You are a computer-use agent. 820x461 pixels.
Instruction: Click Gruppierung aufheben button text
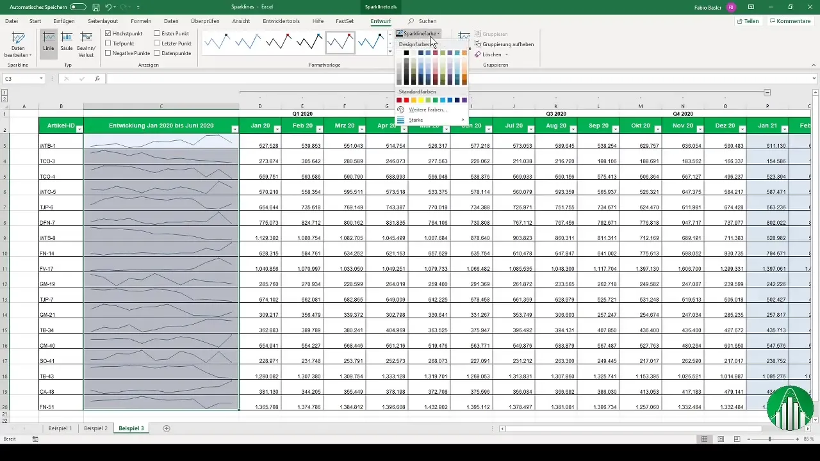point(508,44)
